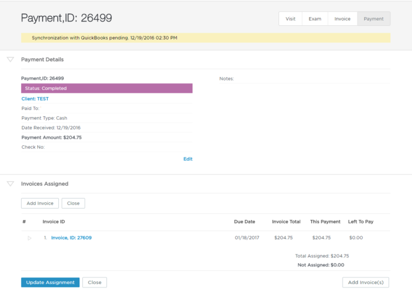Click the Paid To: row
The image size is (412, 298).
pyautogui.click(x=107, y=108)
